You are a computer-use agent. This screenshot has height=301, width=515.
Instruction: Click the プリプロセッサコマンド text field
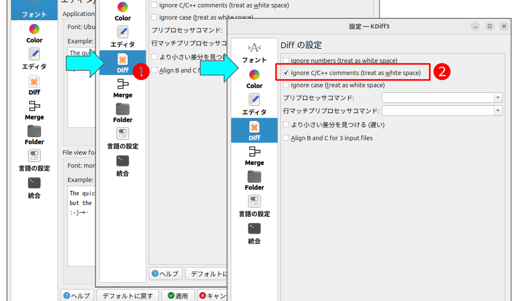pos(438,98)
